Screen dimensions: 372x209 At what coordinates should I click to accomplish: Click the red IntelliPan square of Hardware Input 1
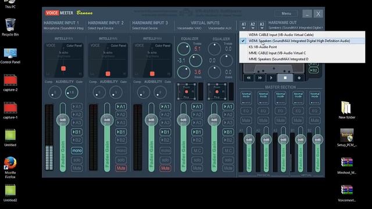click(63, 69)
